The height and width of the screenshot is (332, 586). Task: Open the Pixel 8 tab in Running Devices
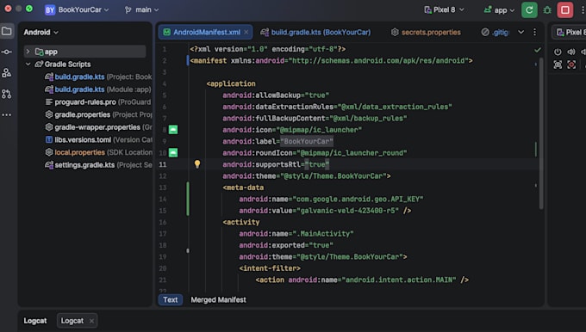[570, 32]
